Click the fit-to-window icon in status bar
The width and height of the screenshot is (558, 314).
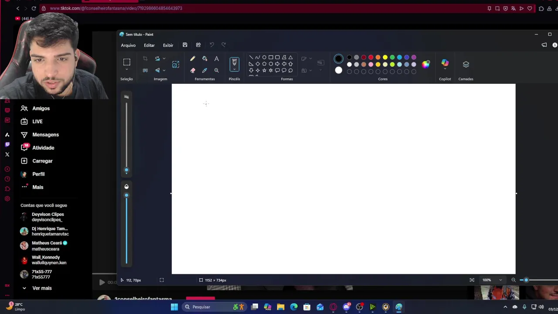click(x=472, y=280)
